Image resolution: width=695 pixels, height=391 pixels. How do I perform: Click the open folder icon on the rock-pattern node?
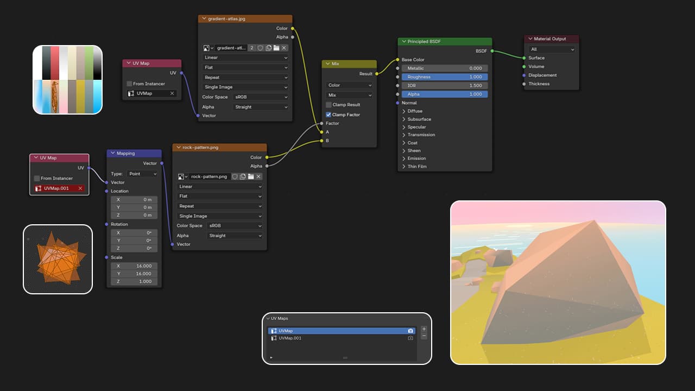point(251,176)
